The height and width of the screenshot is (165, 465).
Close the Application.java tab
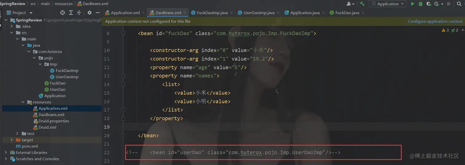coord(323,13)
